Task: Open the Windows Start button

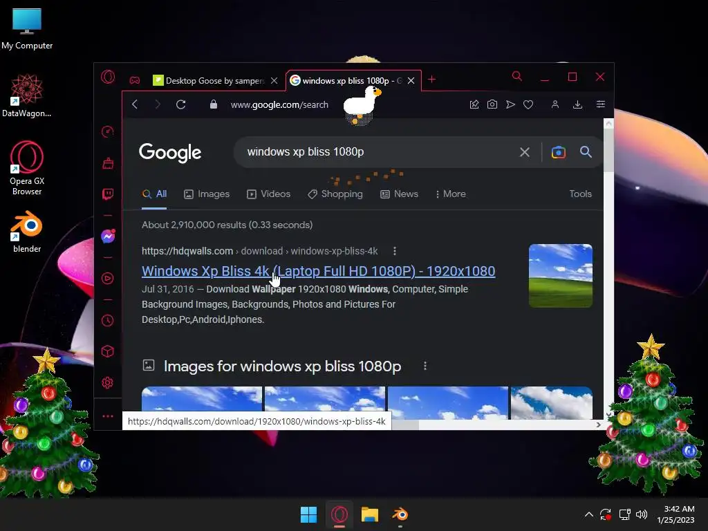Action: coord(309,514)
